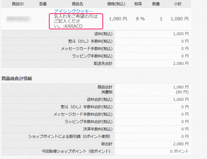Image resolution: width=207 pixels, height=159 pixels.
Task: Select the 数量 column header
Action: pos(156,4)
